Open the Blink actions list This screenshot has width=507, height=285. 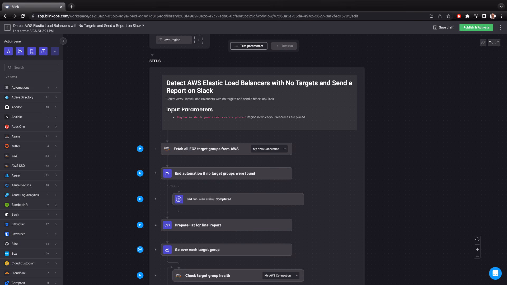point(32,244)
